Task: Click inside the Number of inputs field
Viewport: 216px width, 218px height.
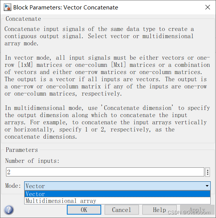Action: click(105, 172)
